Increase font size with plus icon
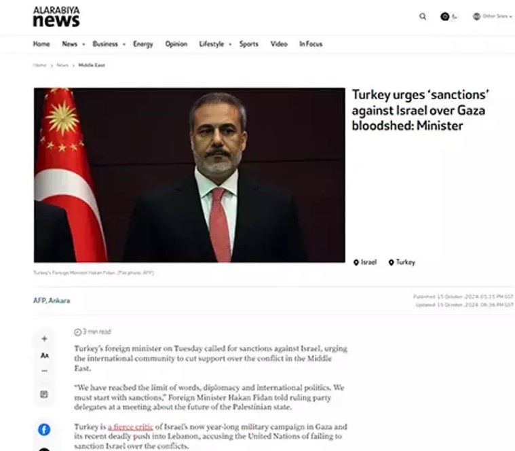Viewport: 515px width, 451px height. [x=44, y=338]
